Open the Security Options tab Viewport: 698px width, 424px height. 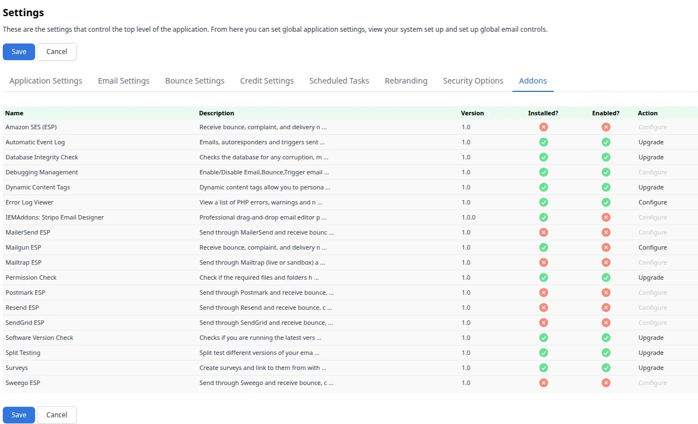point(474,81)
